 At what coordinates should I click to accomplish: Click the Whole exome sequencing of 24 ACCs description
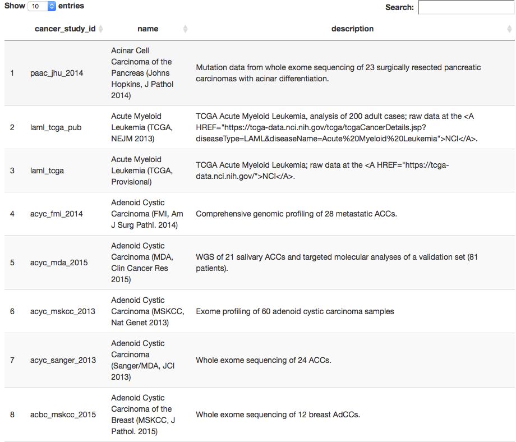pyautogui.click(x=263, y=360)
